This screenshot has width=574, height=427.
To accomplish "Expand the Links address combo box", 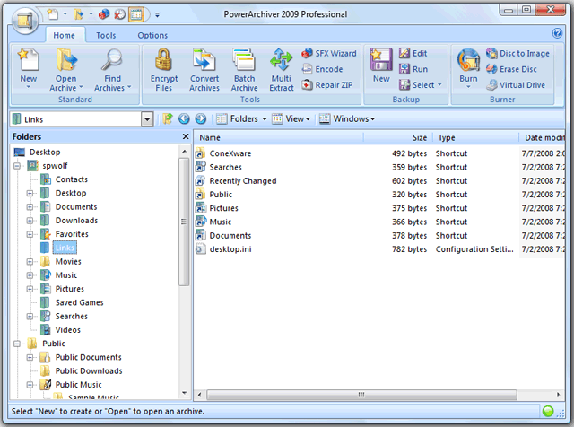I will tap(147, 119).
